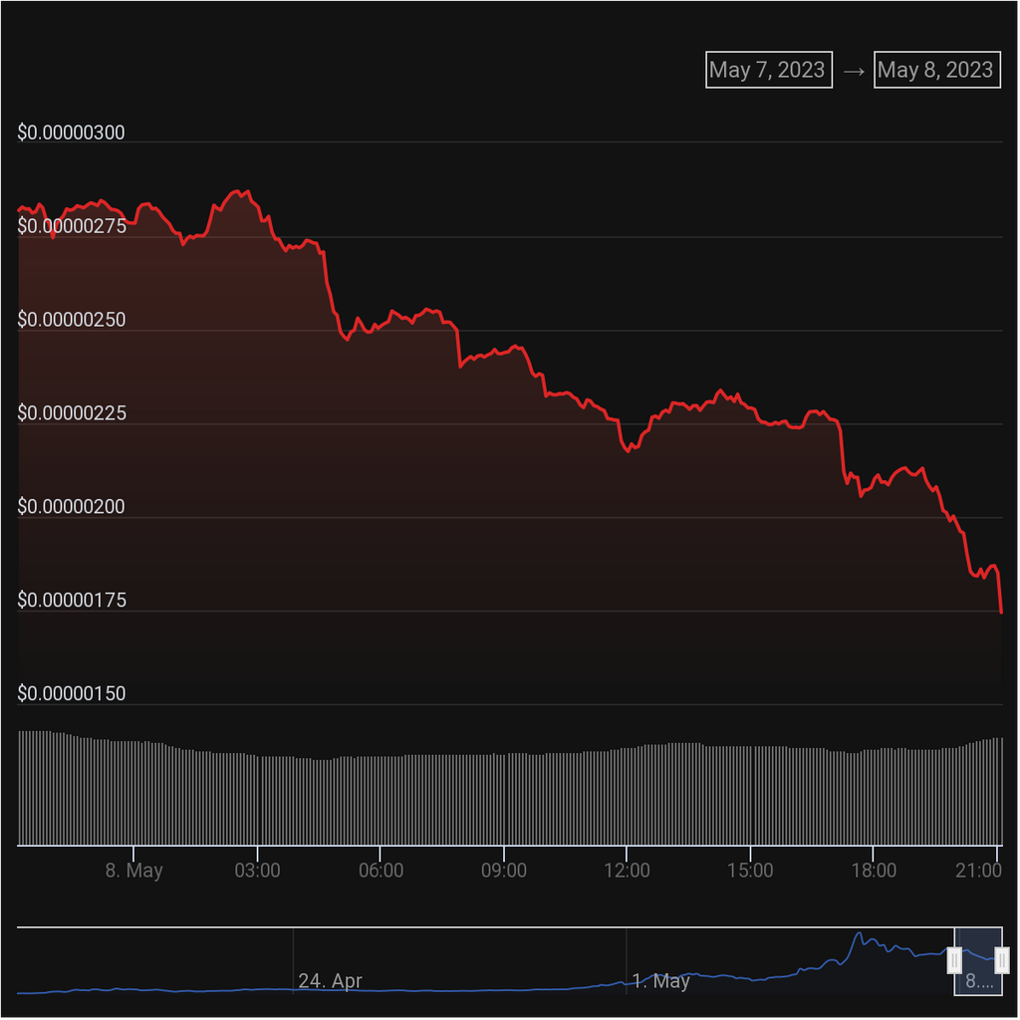Click the 24. Apr label in the navigator
This screenshot has width=1020, height=1020.
point(330,981)
